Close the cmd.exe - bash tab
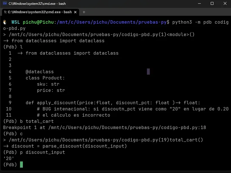The height and width of the screenshot is (173, 231). pyautogui.click(x=75, y=12)
